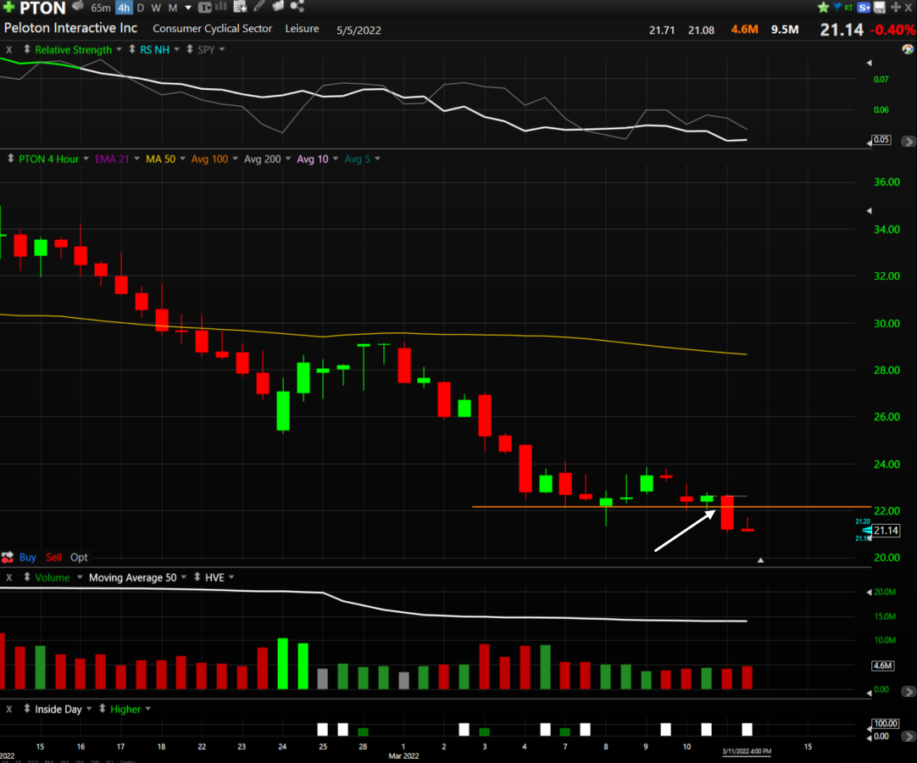The height and width of the screenshot is (763, 917).
Task: Expand the RS NH dropdown arrow
Action: tap(176, 49)
